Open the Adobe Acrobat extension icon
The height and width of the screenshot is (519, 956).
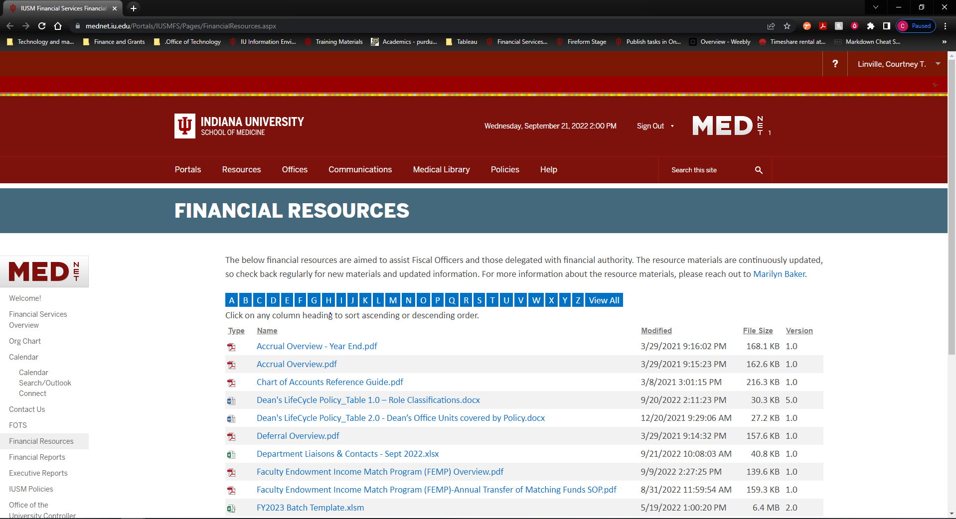(823, 26)
